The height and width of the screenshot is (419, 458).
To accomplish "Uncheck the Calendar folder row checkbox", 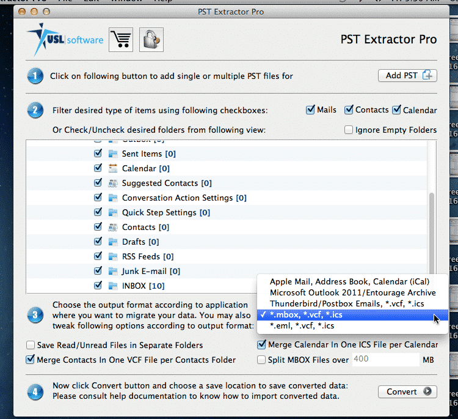I will point(98,168).
